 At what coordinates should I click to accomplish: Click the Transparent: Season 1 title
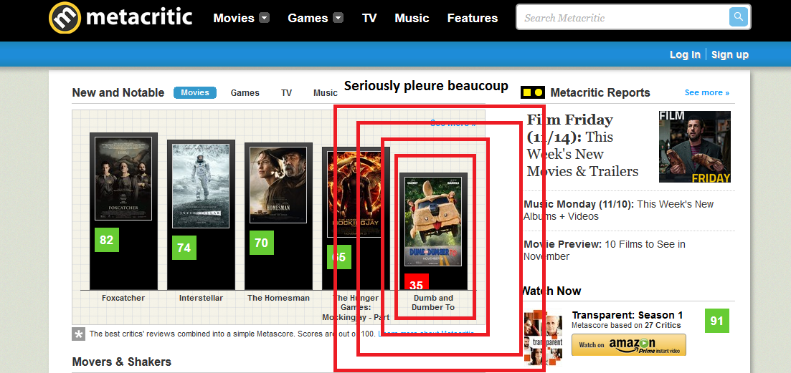point(627,315)
